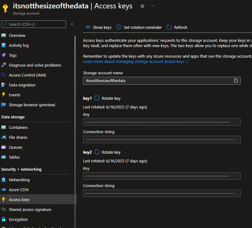Click the key1 Key field

(162, 122)
